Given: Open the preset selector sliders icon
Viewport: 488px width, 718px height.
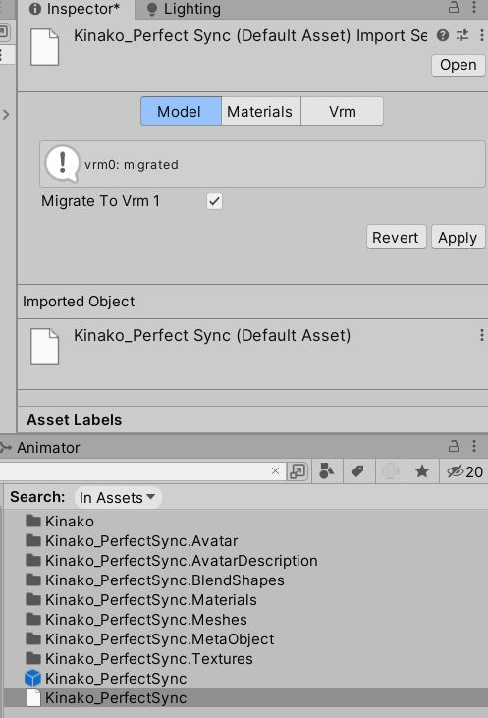Looking at the screenshot, I should [462, 35].
